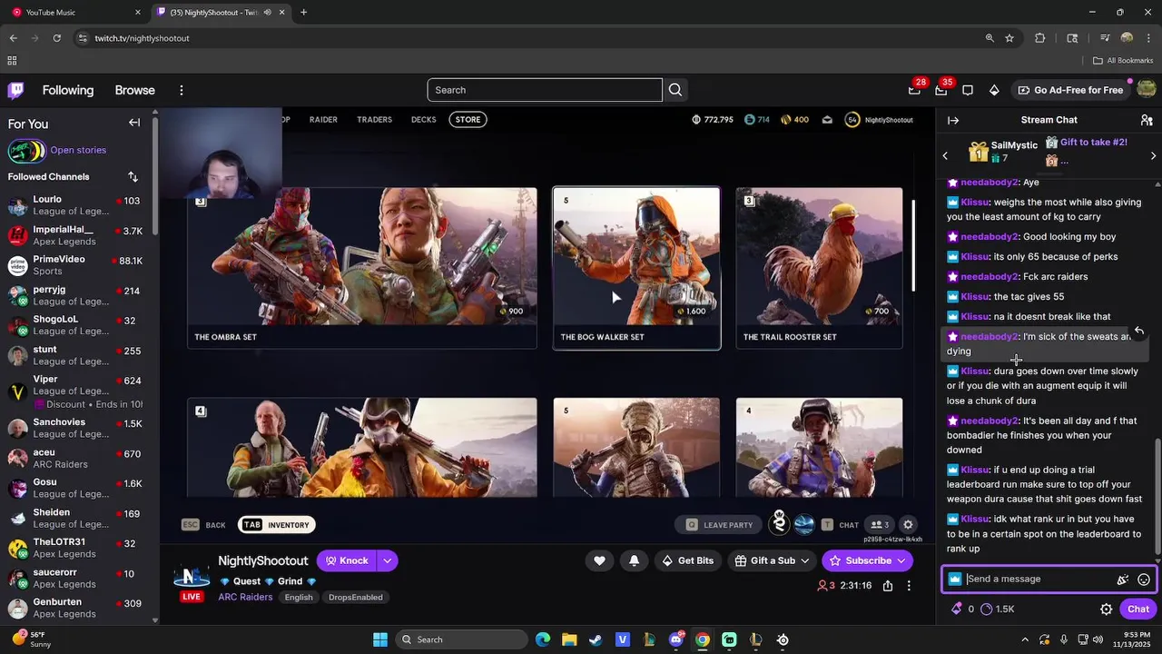Open Chrome extensions puzzle icon
Image resolution: width=1162 pixels, height=654 pixels.
point(1040,38)
